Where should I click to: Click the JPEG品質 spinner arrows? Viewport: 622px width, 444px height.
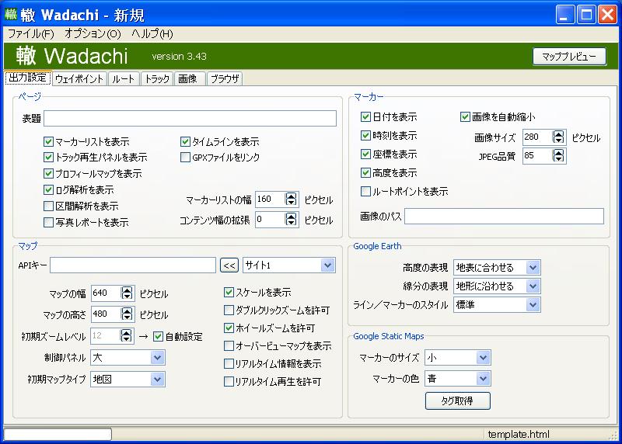tap(558, 156)
